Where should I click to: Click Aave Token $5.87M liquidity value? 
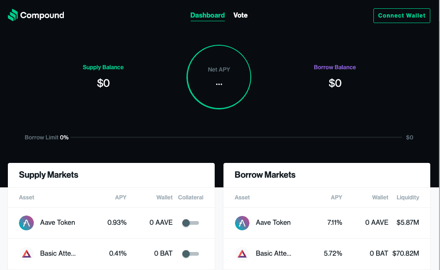click(x=408, y=223)
